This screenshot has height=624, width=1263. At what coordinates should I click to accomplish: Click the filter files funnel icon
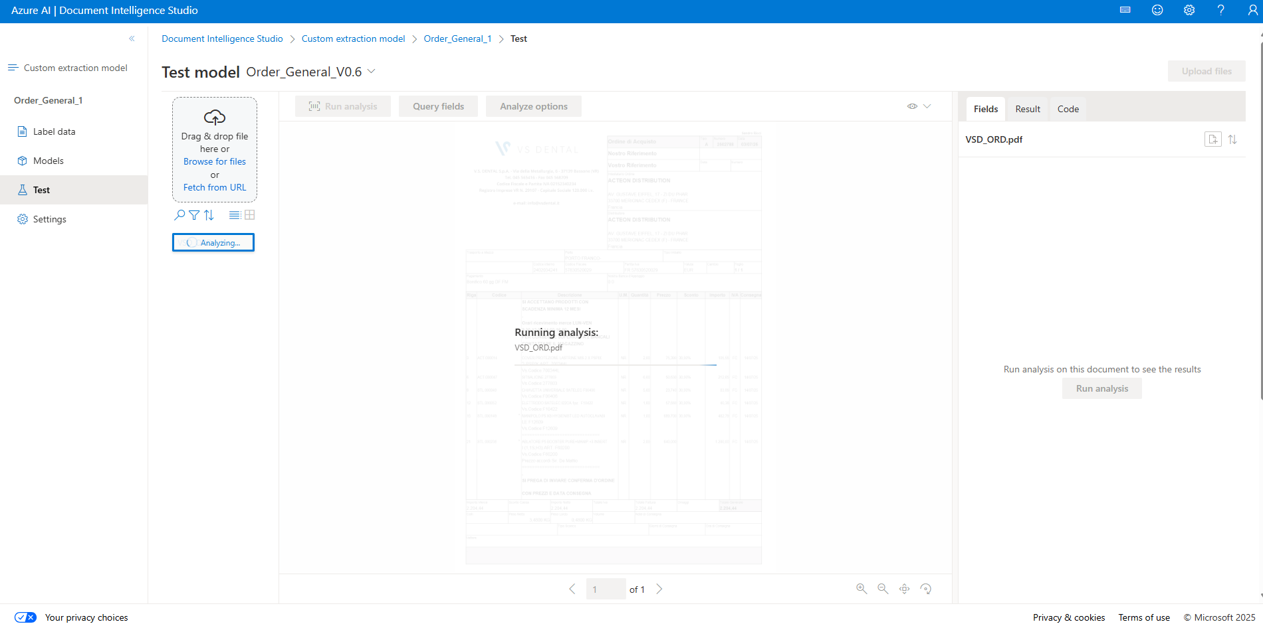click(x=194, y=215)
